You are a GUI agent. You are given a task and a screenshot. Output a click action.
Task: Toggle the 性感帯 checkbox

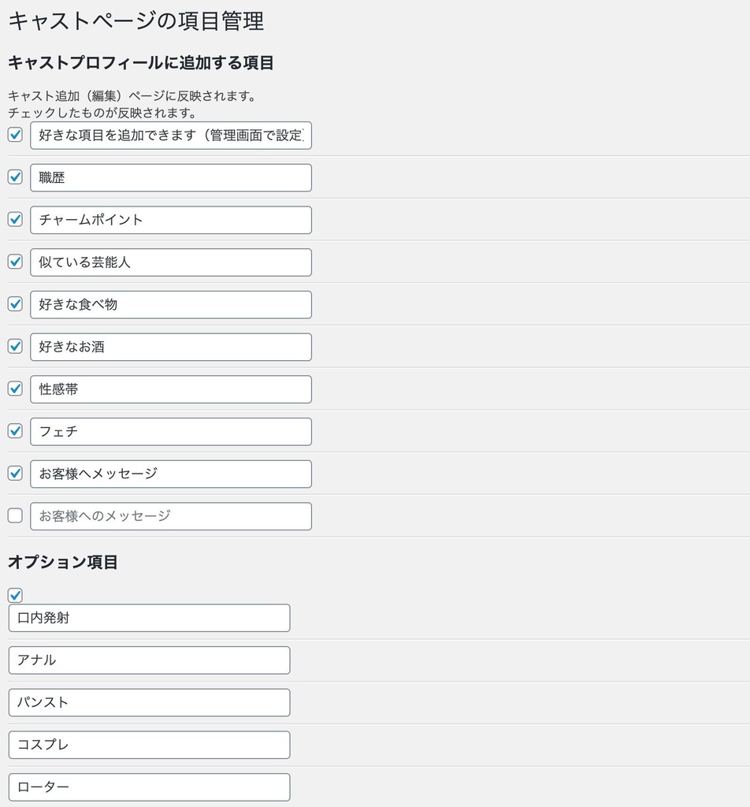point(14,389)
